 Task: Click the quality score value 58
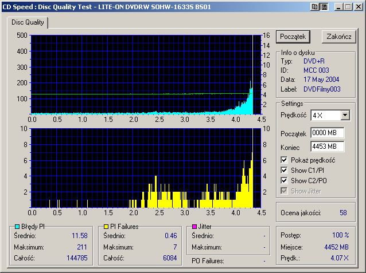tap(343, 213)
